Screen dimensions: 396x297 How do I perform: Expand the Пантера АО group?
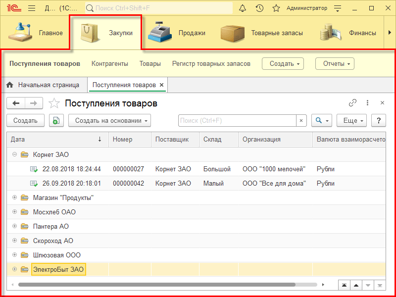tap(14, 226)
